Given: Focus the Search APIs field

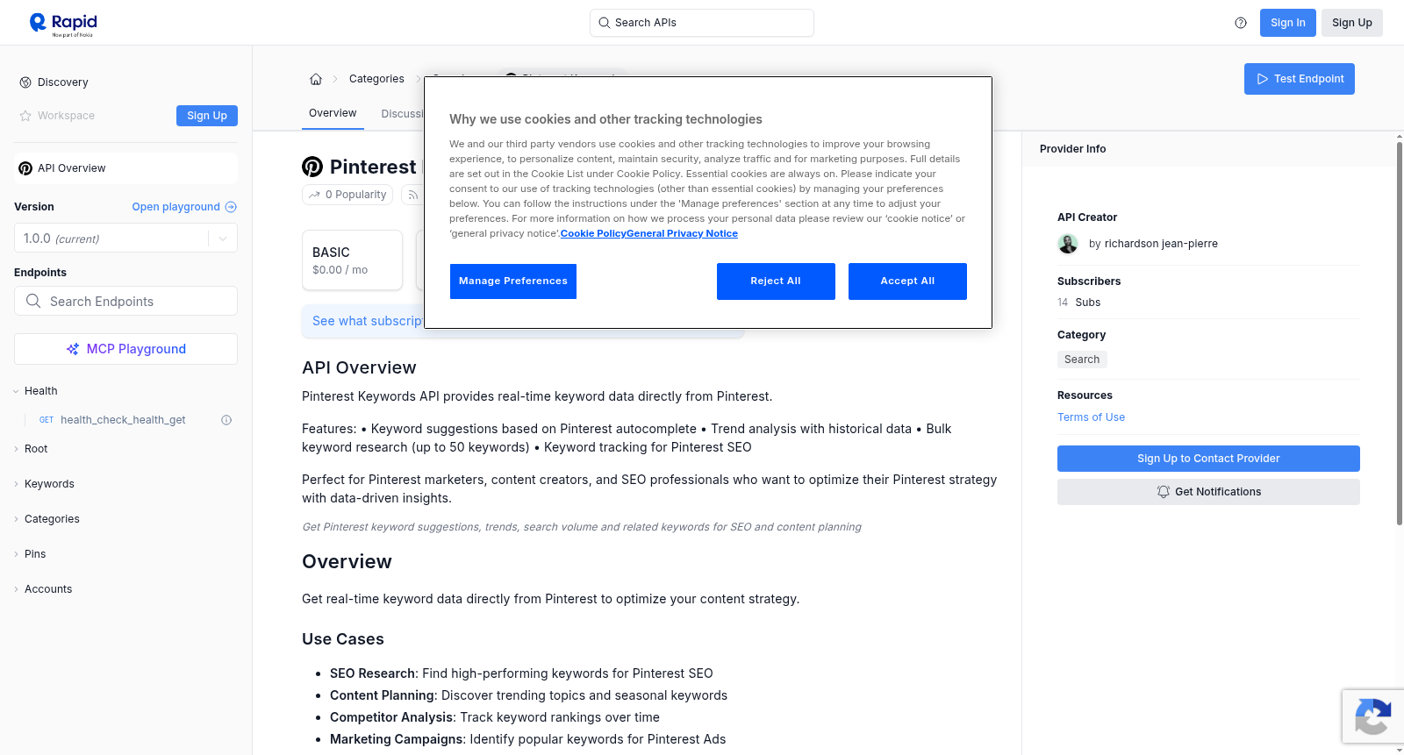Looking at the screenshot, I should point(702,23).
